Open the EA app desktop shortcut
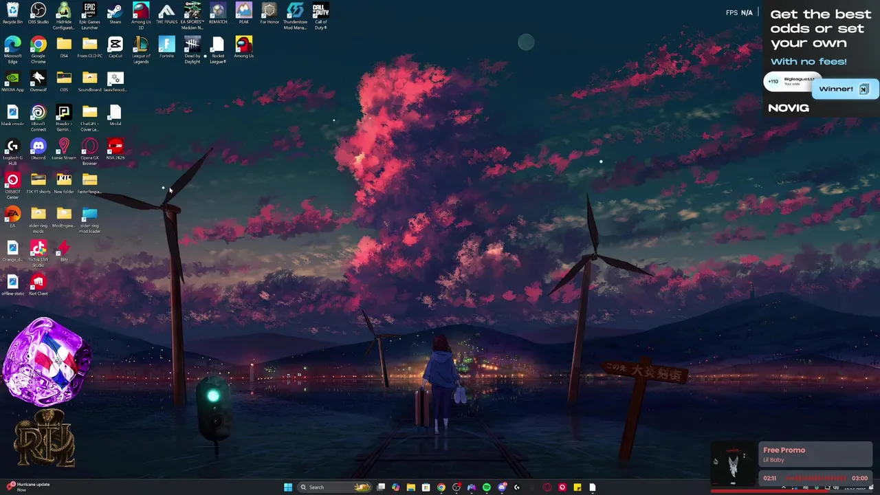 click(12, 218)
